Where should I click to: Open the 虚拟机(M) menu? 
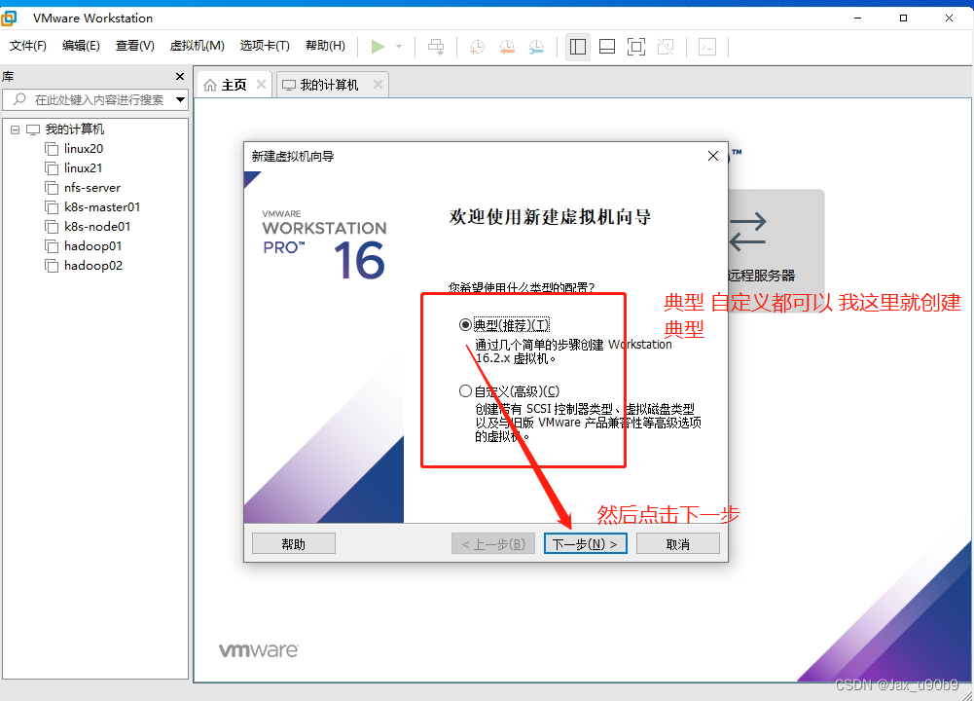coord(196,46)
